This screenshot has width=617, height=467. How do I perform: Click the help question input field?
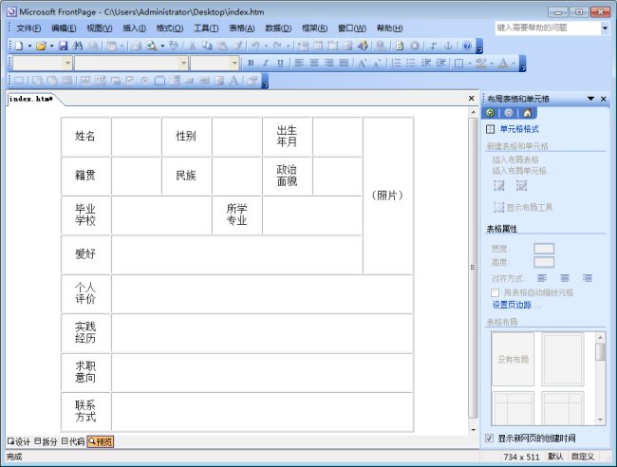click(x=548, y=28)
